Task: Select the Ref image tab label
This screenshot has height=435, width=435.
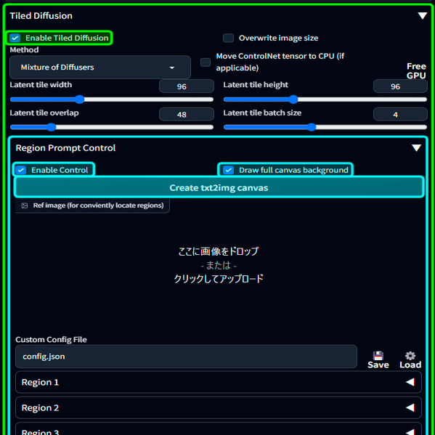Action: click(x=92, y=206)
